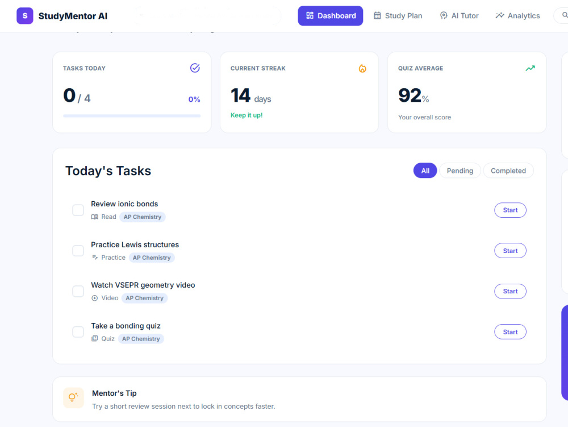Mark Practice Lewis structures as done
This screenshot has height=427, width=568.
click(x=78, y=251)
